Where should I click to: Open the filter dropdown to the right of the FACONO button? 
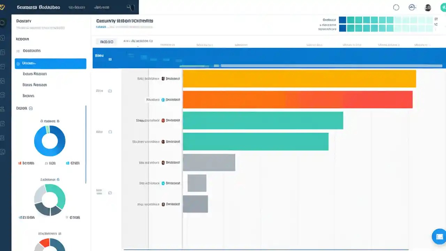138,41
